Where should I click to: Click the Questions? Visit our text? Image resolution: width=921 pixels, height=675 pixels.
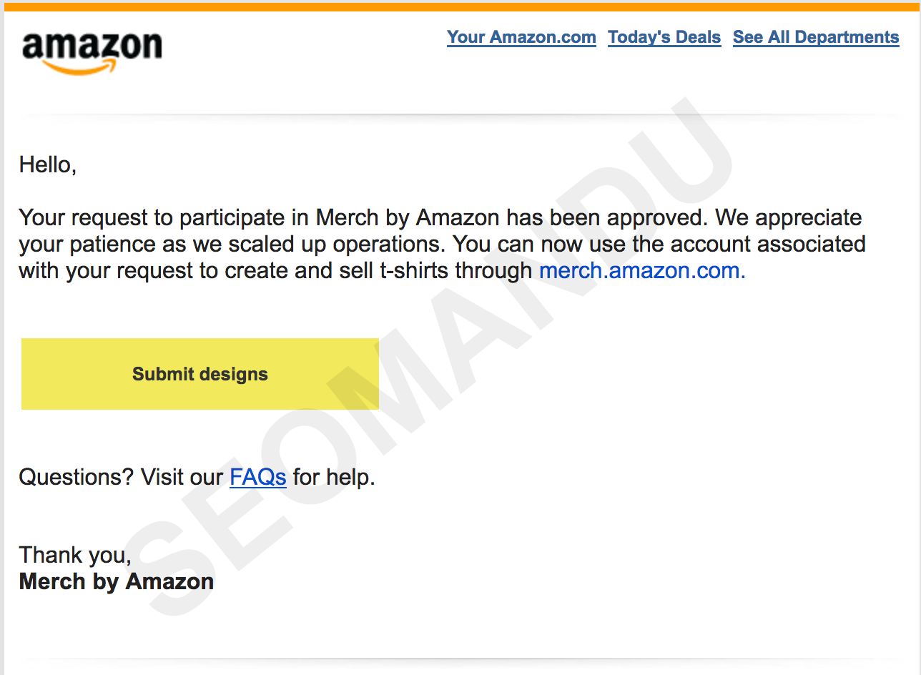pyautogui.click(x=122, y=477)
